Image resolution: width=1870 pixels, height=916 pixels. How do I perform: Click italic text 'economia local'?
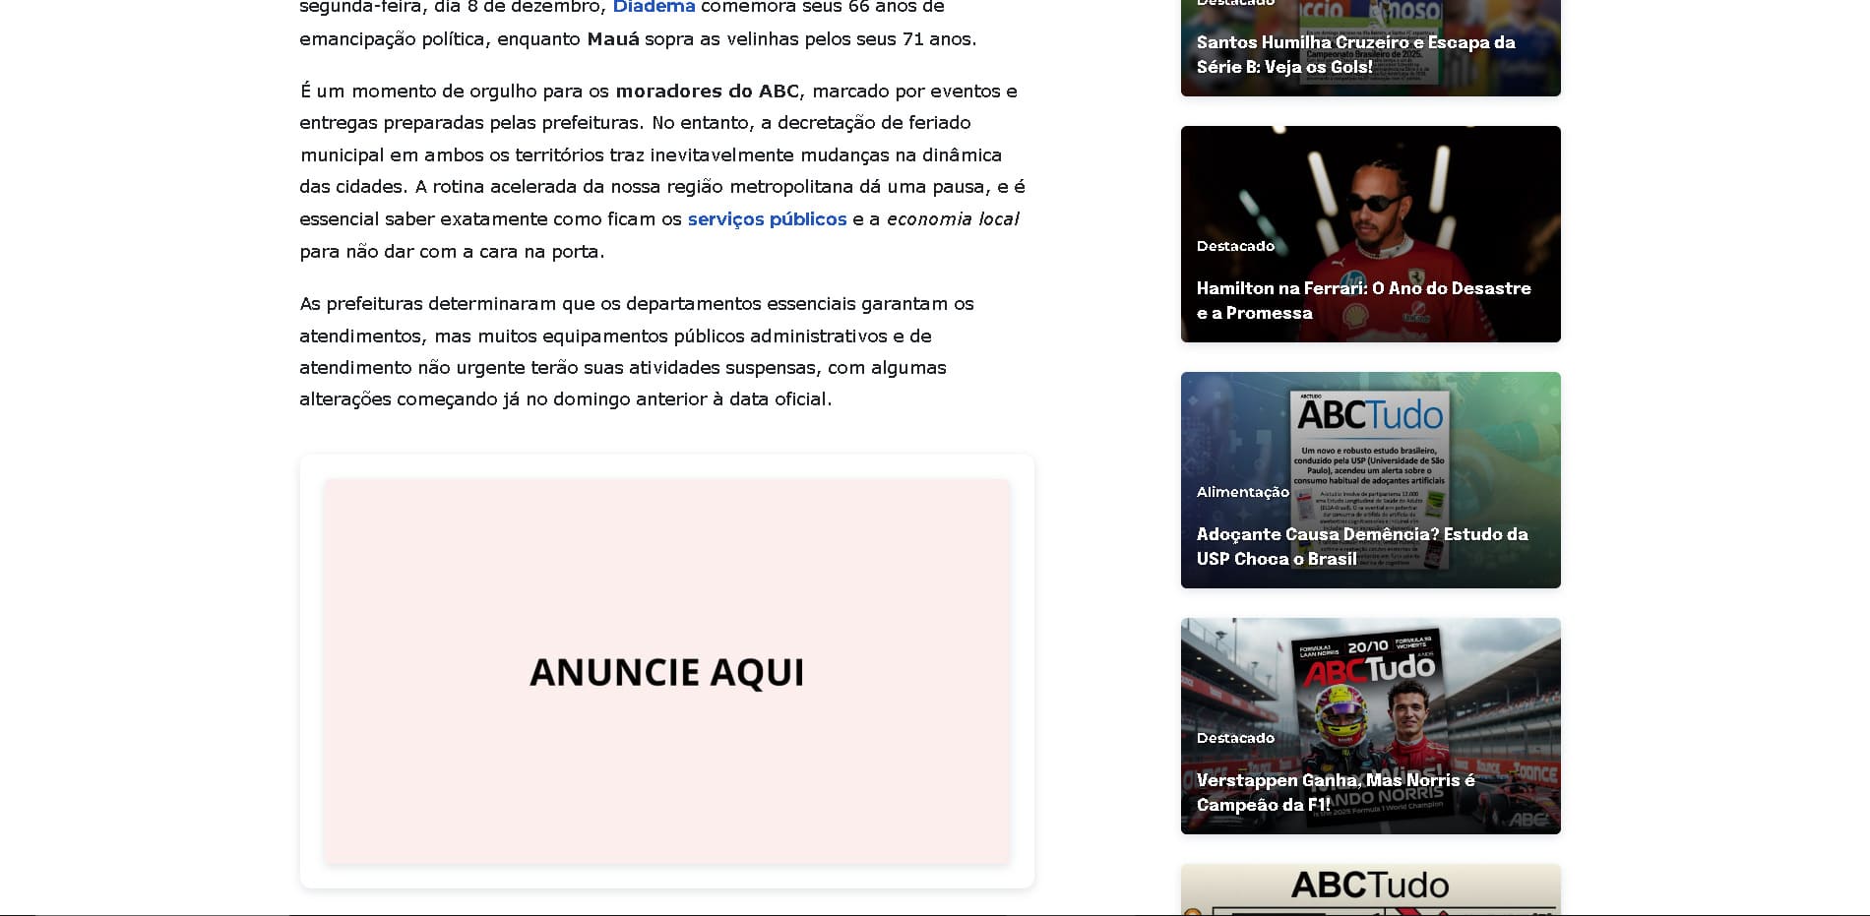tap(953, 219)
